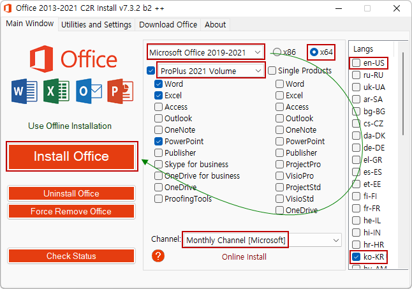
Task: Enable the Single Products checkbox
Action: (272, 70)
